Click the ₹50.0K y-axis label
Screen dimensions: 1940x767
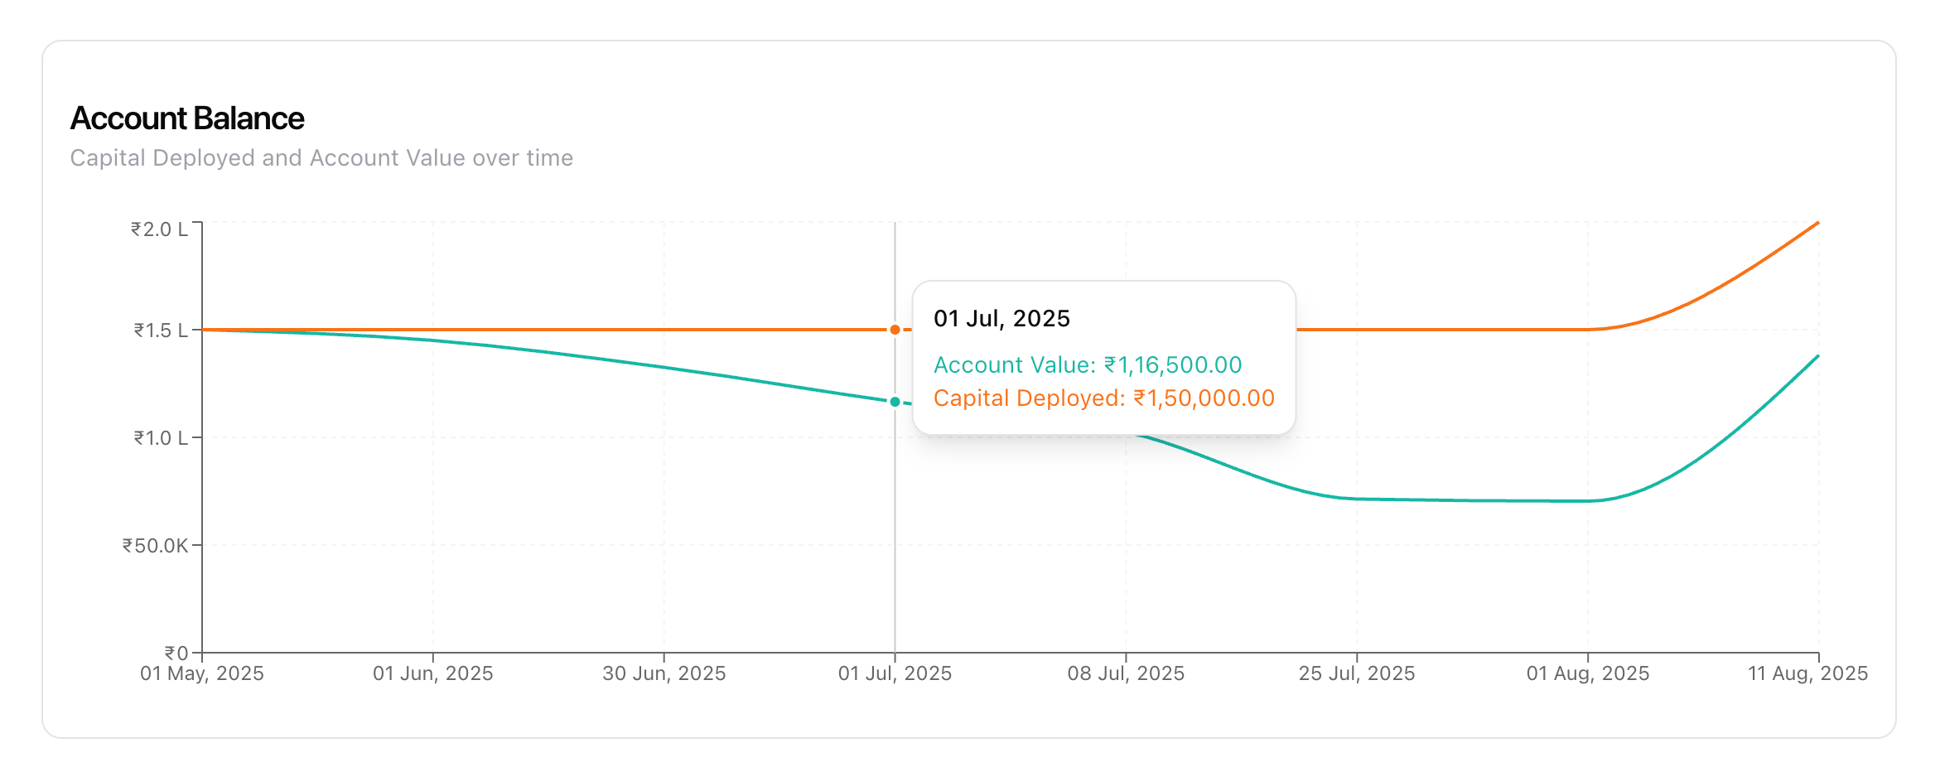(155, 546)
